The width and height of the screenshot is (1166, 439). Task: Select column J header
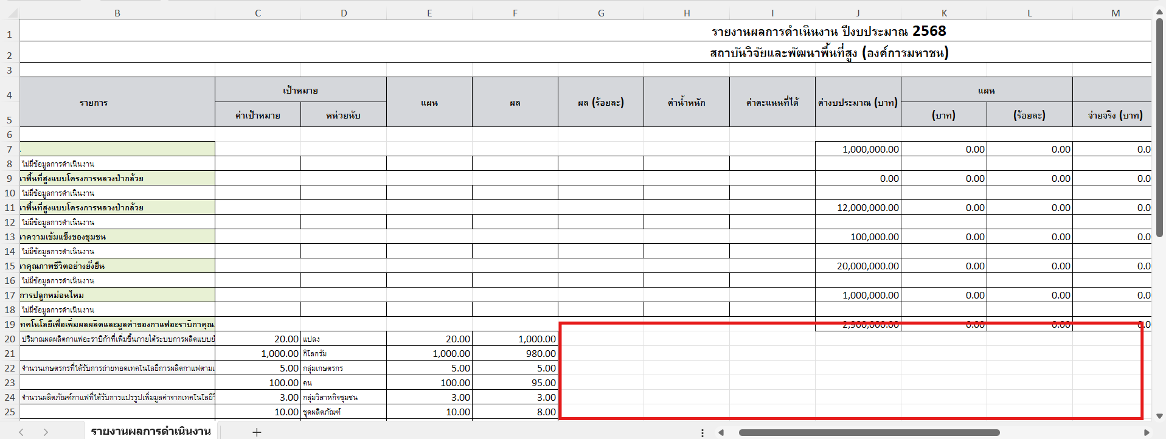[x=858, y=13]
